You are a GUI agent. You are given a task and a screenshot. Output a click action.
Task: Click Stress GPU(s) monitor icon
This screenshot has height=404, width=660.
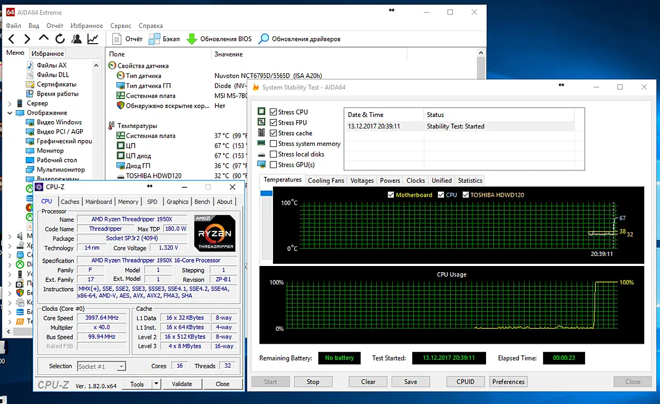tap(261, 164)
